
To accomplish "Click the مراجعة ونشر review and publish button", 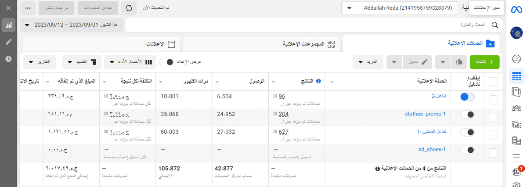I will coord(56,8).
